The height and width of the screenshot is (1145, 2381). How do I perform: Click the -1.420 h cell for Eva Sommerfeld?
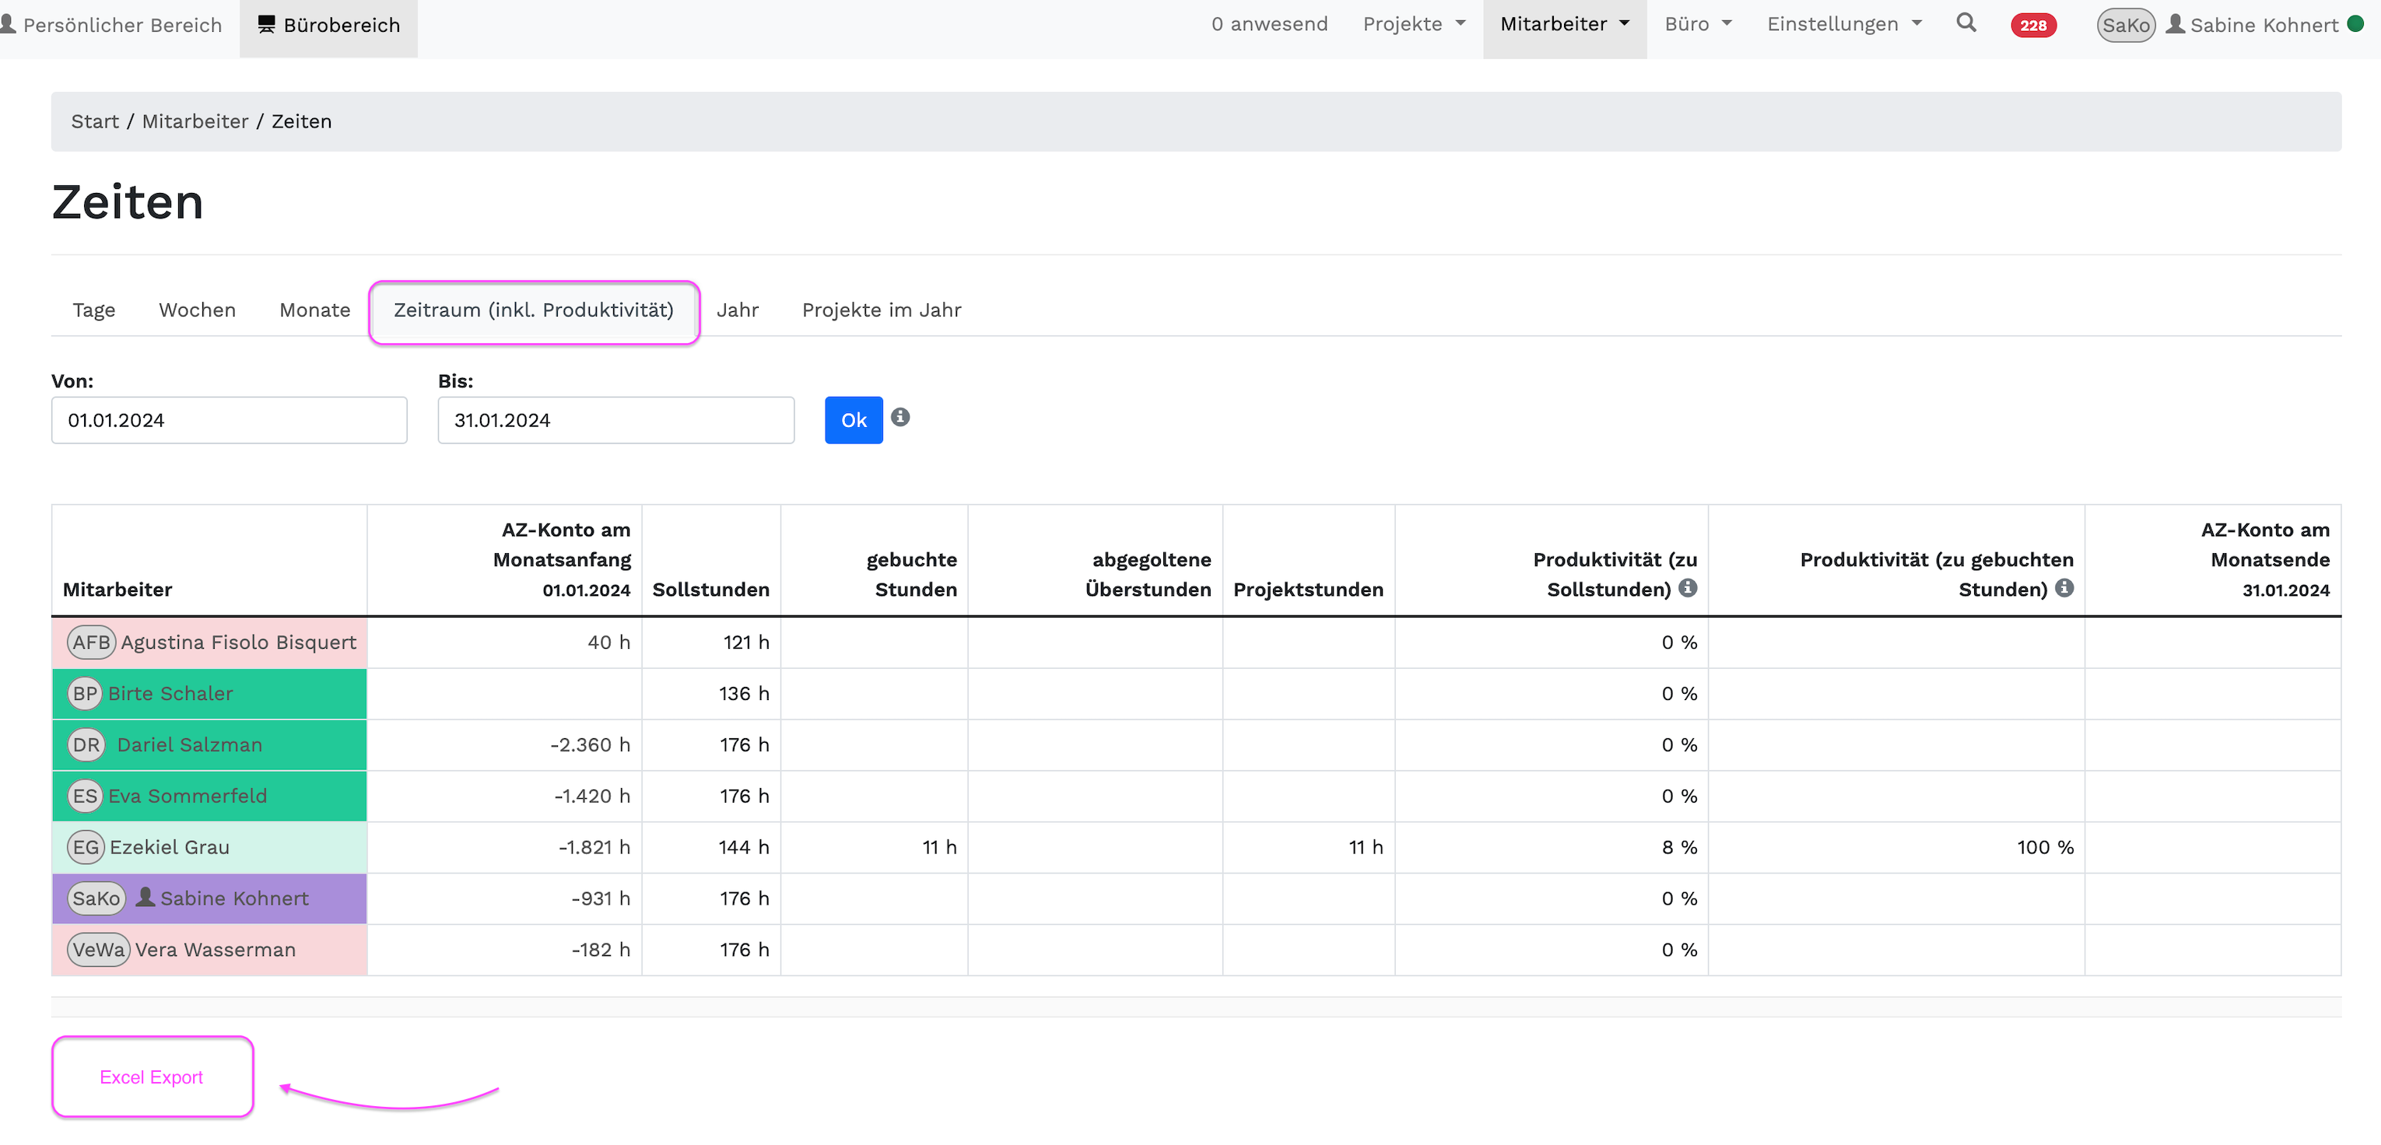click(x=505, y=797)
